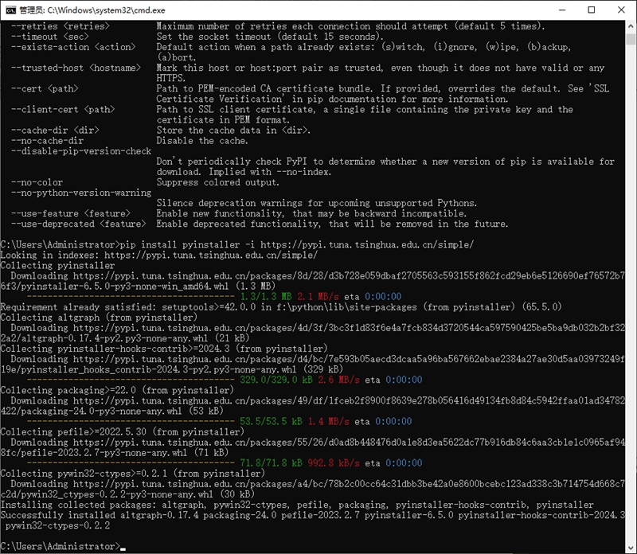The width and height of the screenshot is (637, 554).
Task: Click the '53.5/53.5 kB' progress text
Action: point(271,422)
